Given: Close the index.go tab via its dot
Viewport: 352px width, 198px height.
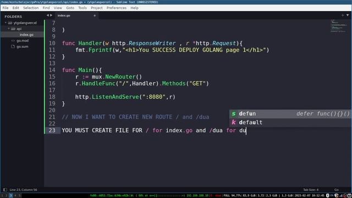Looking at the screenshot, I should [95, 15].
